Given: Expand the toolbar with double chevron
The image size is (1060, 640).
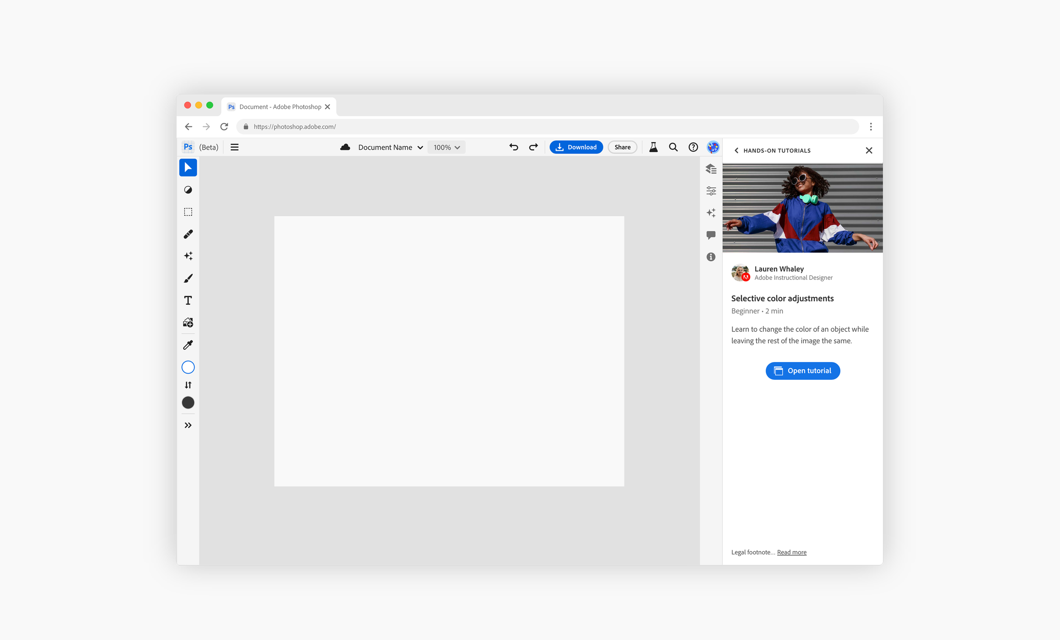Looking at the screenshot, I should pos(188,425).
